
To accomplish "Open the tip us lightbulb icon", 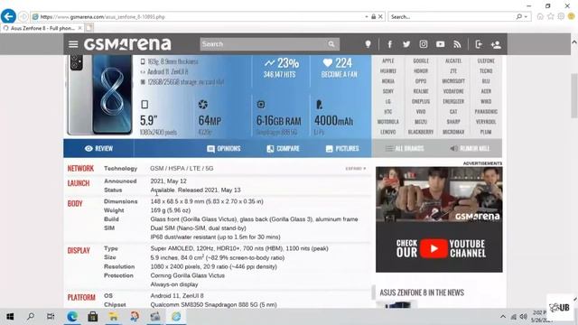I will coord(368,44).
